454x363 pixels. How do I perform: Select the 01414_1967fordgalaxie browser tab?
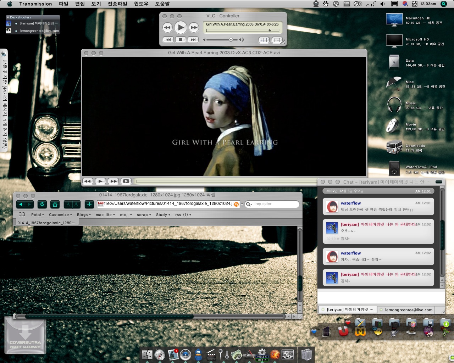46,223
